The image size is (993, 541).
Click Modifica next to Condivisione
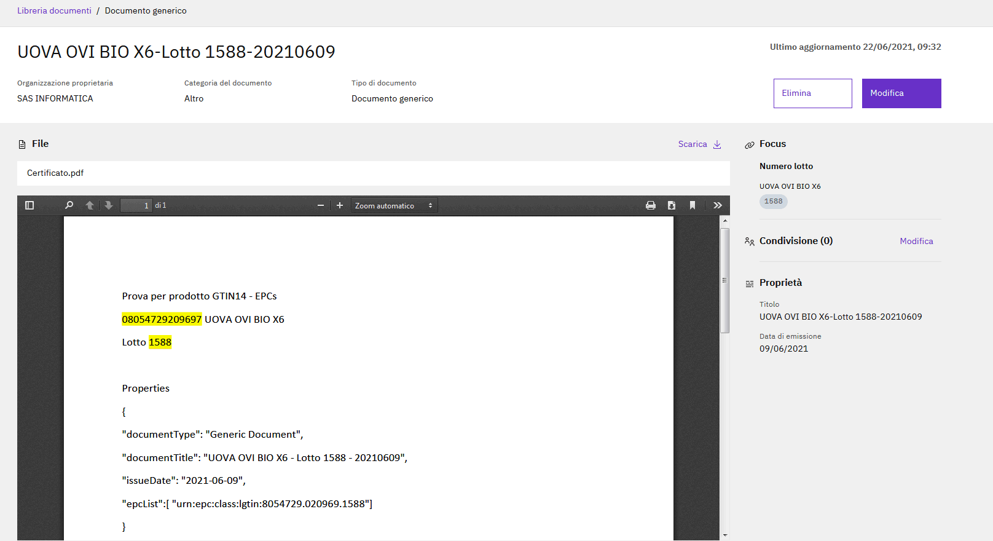[x=916, y=241]
